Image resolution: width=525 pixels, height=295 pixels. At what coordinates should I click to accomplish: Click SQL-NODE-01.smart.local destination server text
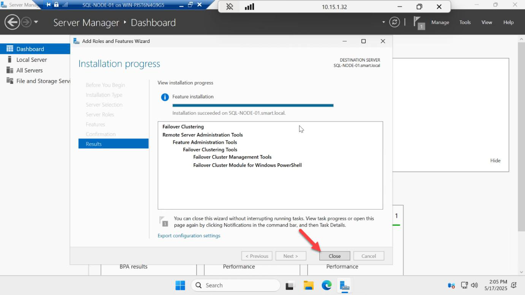357,65
